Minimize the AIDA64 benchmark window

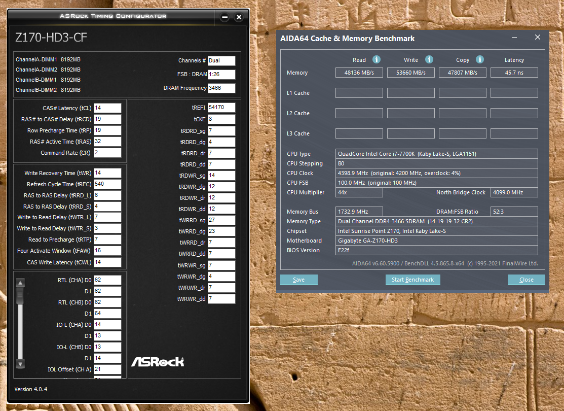[514, 38]
